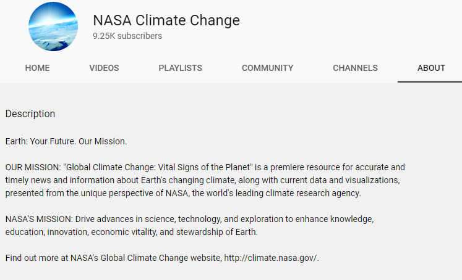The height and width of the screenshot is (280, 462).
Task: Click the NASA Climate Change channel avatar
Action: coord(53,27)
